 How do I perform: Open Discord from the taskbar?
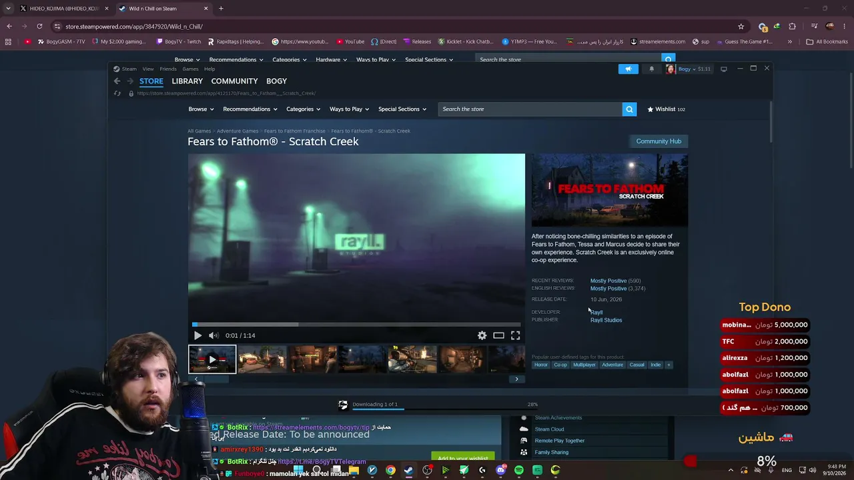[501, 470]
